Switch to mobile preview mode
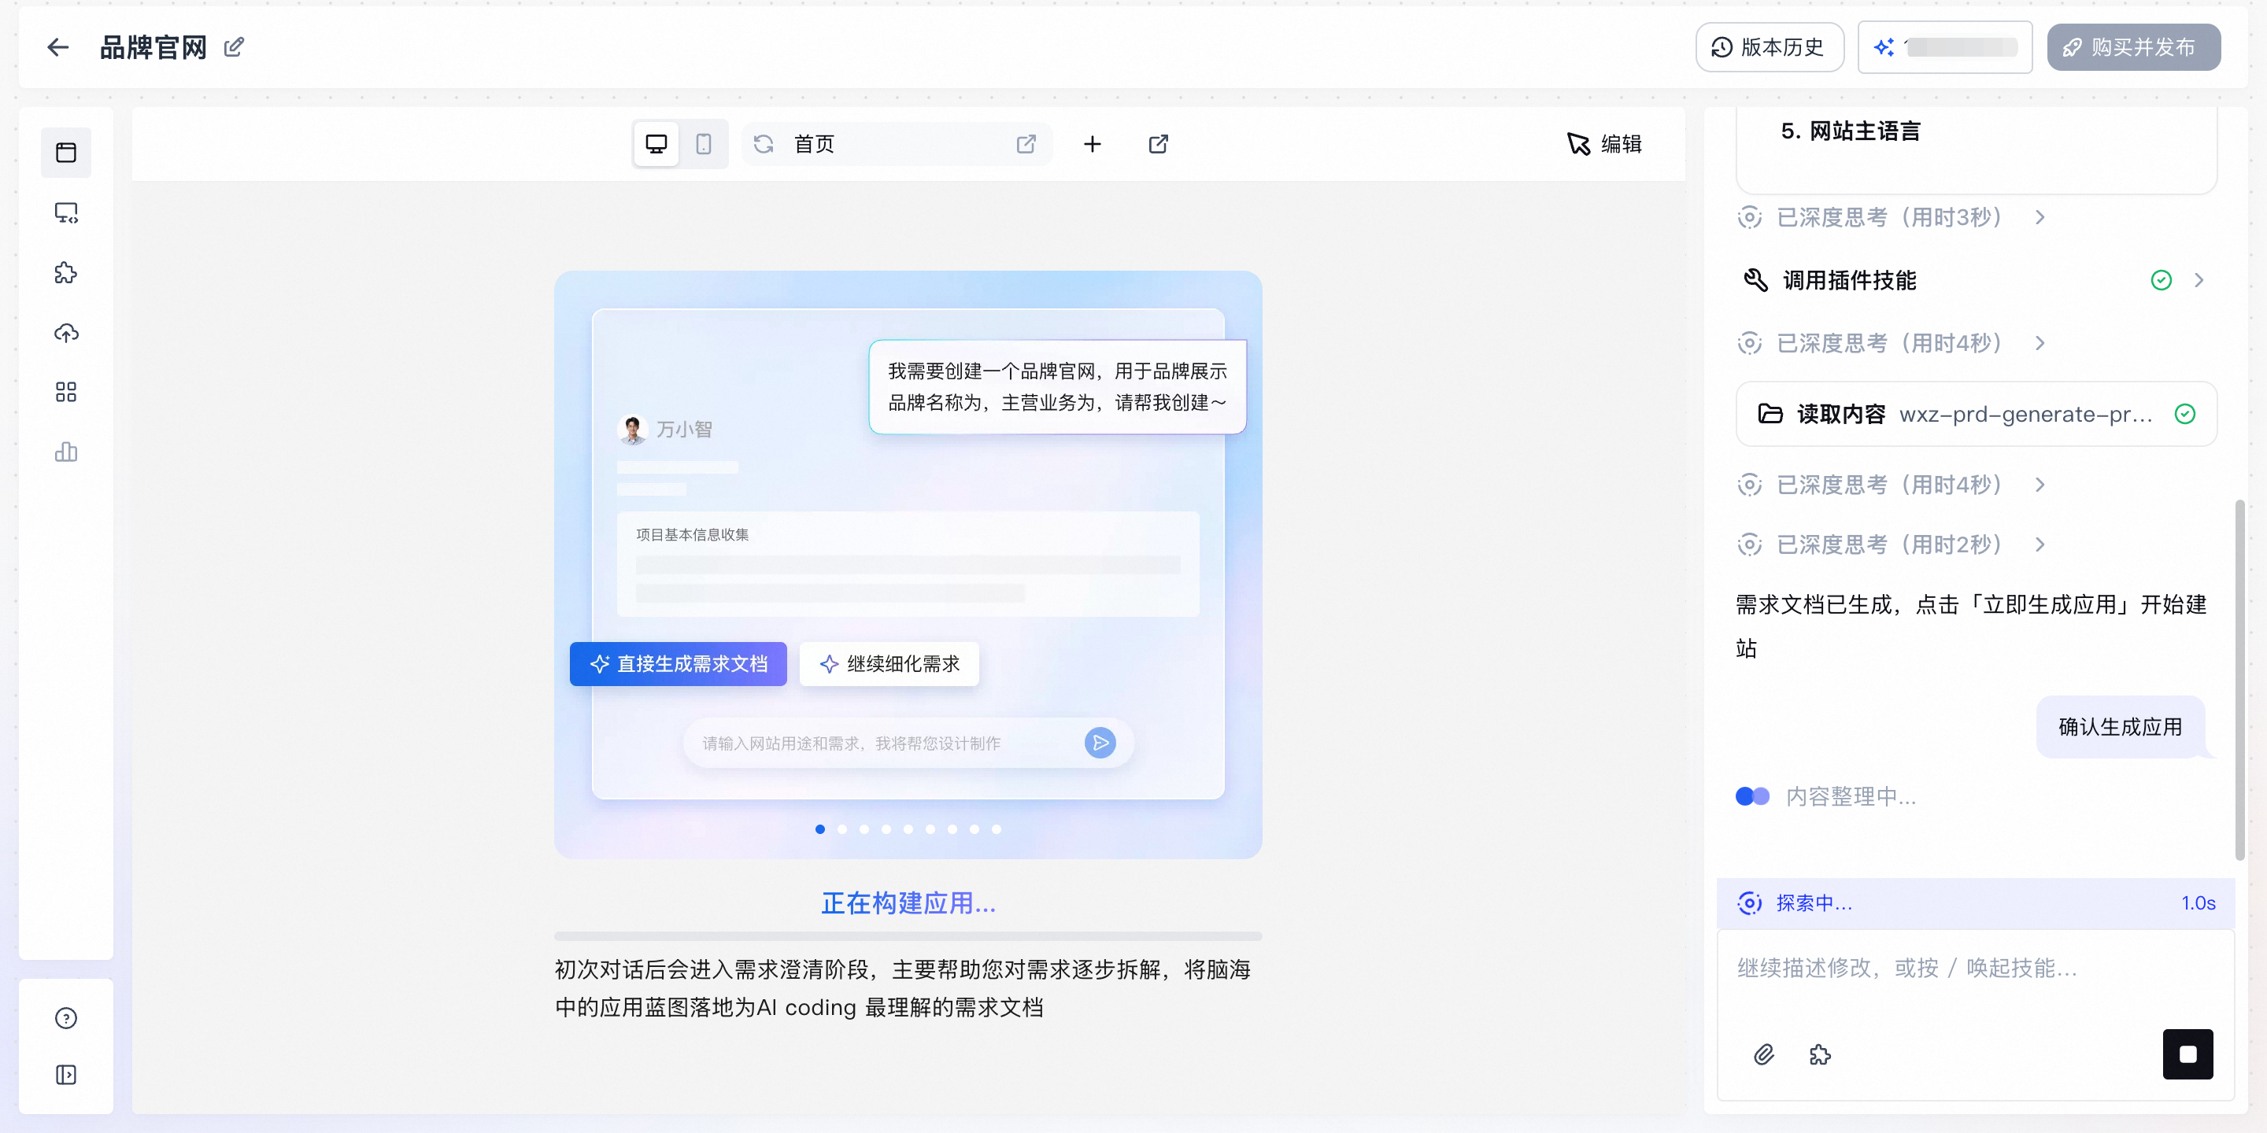This screenshot has width=2267, height=1133. tap(703, 143)
